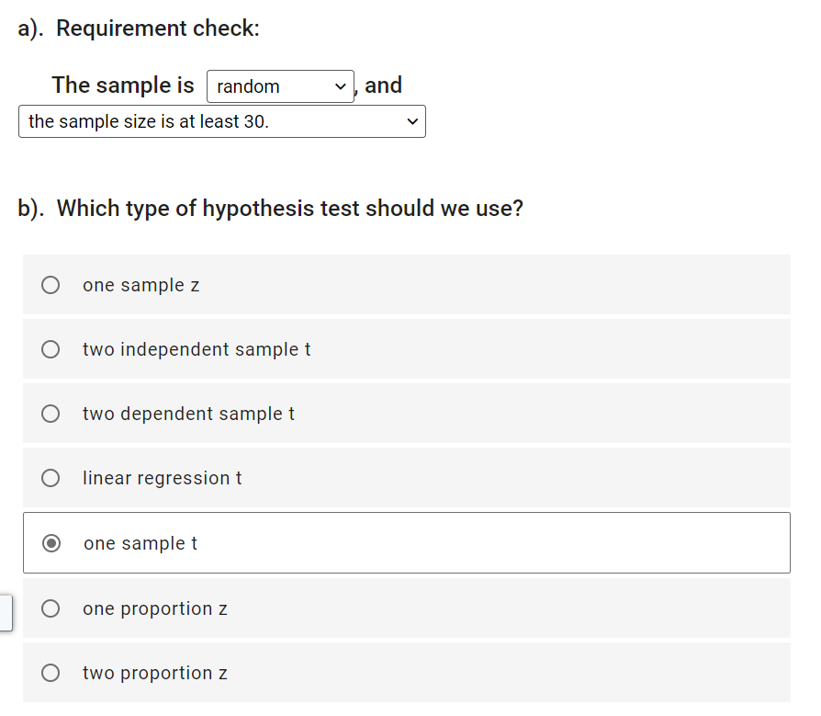
Task: Choose the "one proportion z" radio button
Action: tap(51, 608)
